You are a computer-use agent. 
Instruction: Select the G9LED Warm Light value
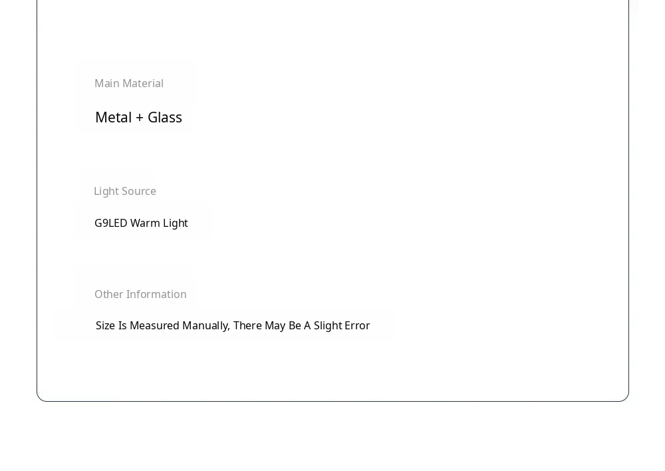(141, 223)
